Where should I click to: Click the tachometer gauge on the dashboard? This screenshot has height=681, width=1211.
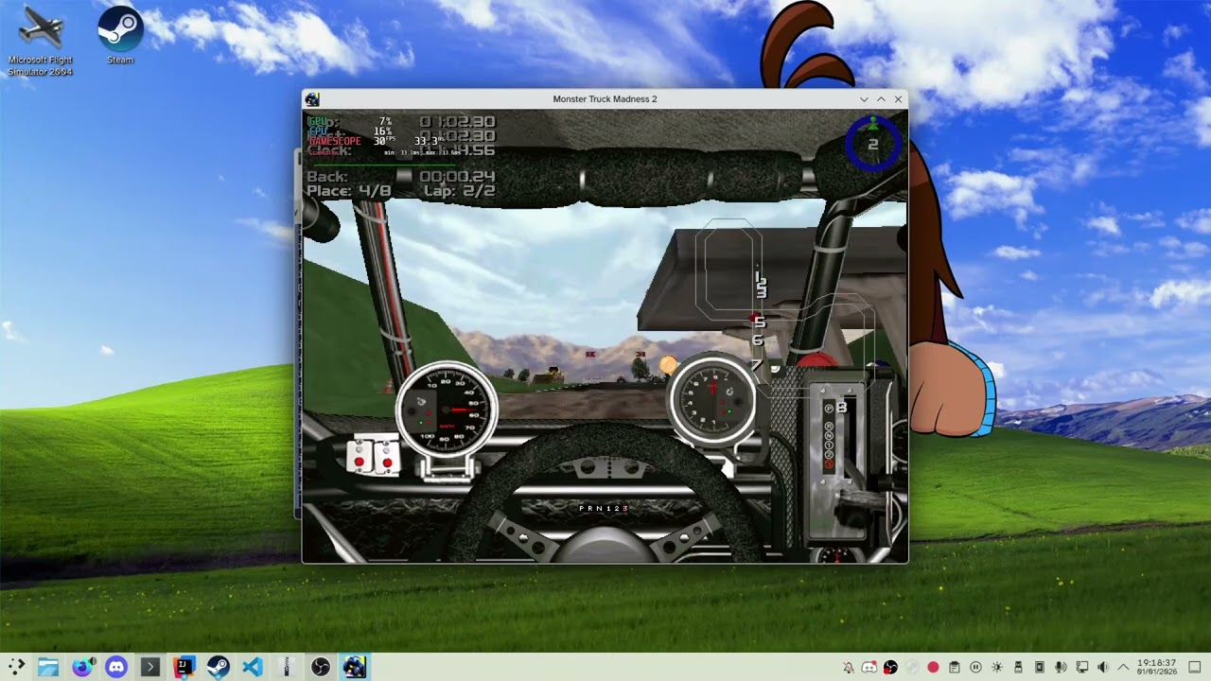click(x=713, y=401)
